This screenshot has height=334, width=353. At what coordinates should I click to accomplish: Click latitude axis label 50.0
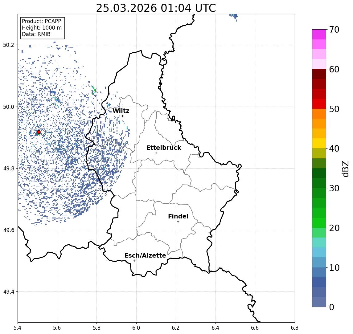click(9, 107)
